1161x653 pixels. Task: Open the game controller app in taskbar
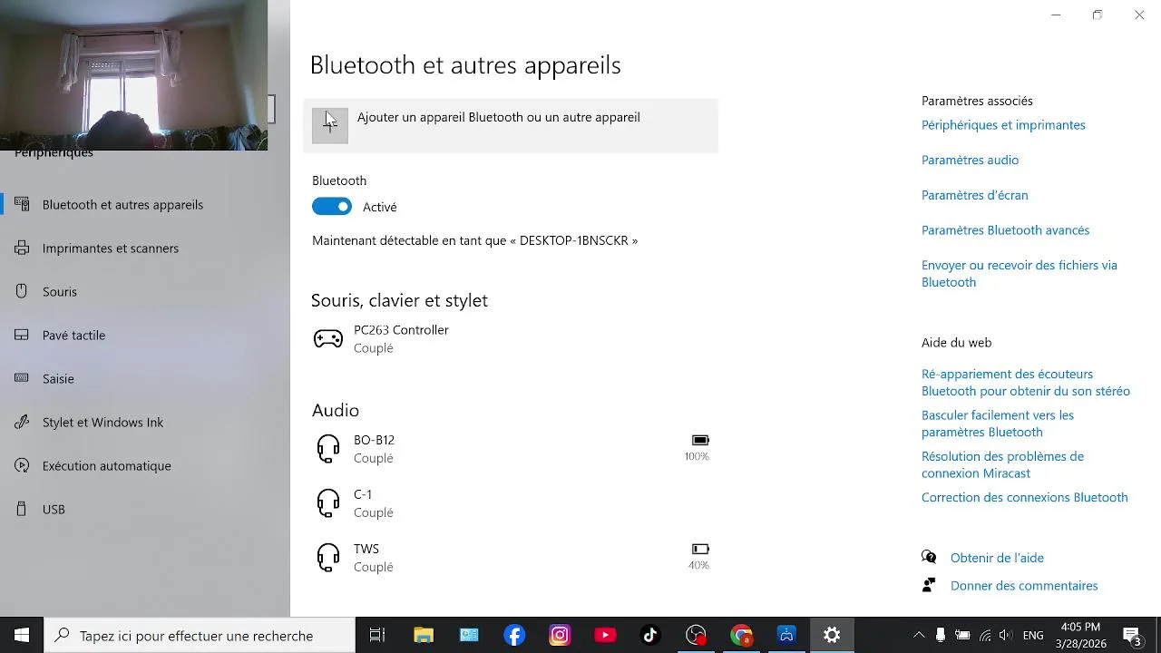point(786,636)
